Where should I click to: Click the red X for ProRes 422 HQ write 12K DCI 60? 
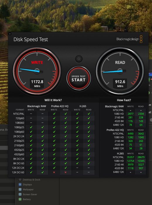tap(54, 172)
